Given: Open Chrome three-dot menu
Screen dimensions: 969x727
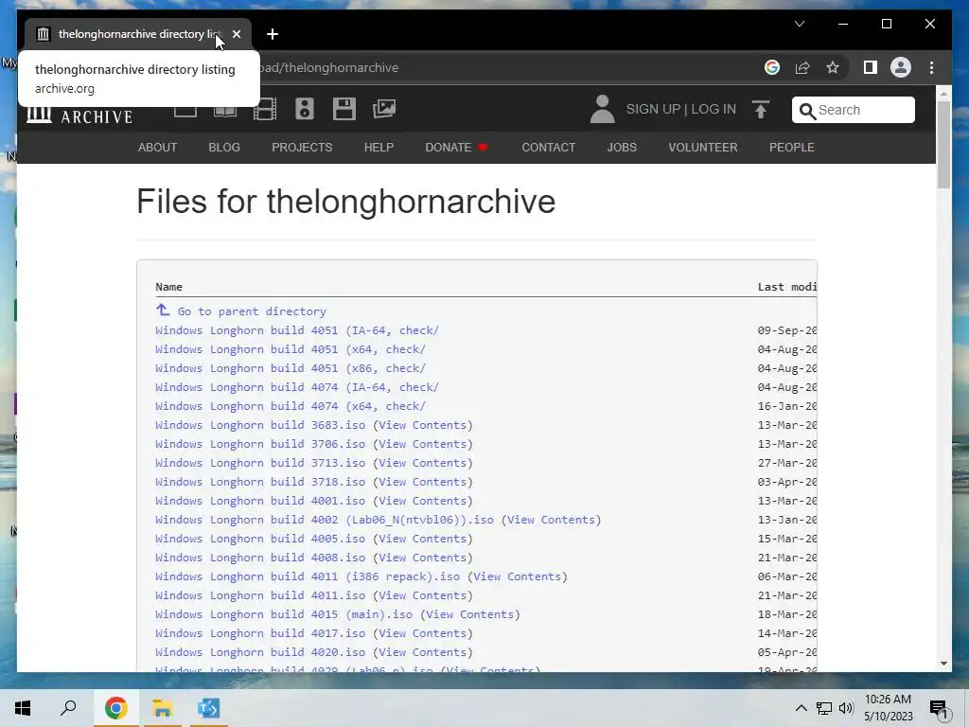Looking at the screenshot, I should pyautogui.click(x=931, y=67).
